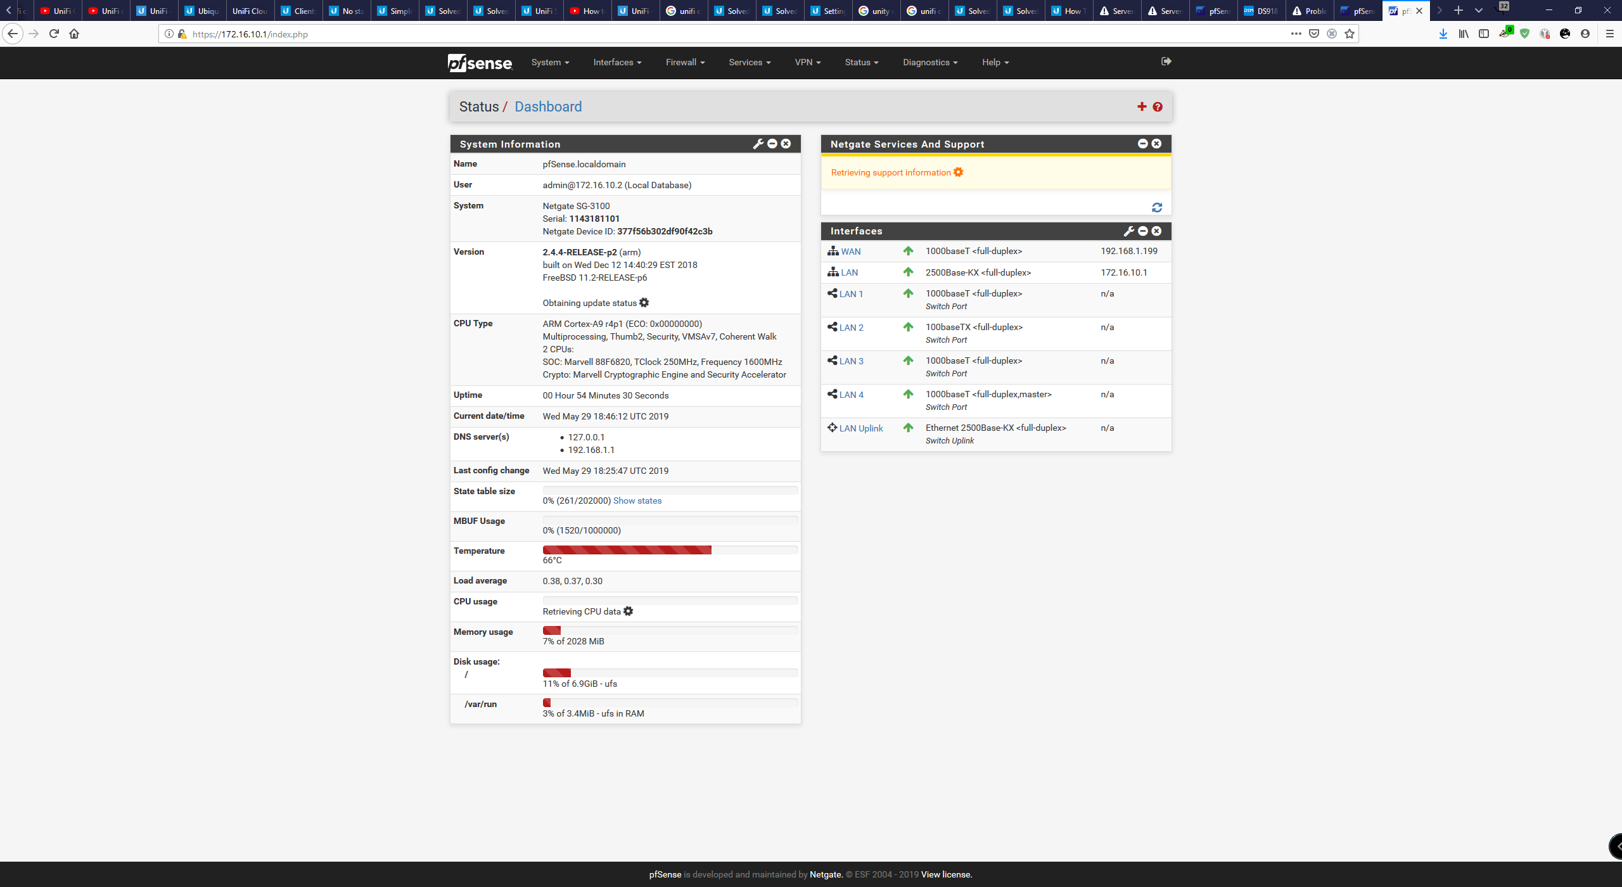1622x887 pixels.
Task: Refresh Netgate support information icon
Action: click(1157, 208)
